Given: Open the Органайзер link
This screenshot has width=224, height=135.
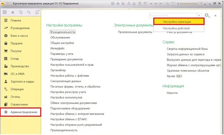Looking at the screenshot, I should coord(58,70).
